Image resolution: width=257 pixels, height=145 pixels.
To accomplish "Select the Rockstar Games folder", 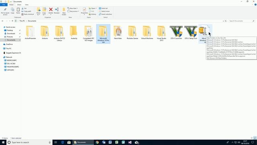I will coord(132,33).
